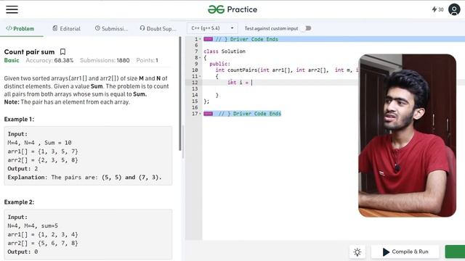Viewport: 465px width, 261px height.
Task: Collapse class body fold at line 8
Action: 200,58
